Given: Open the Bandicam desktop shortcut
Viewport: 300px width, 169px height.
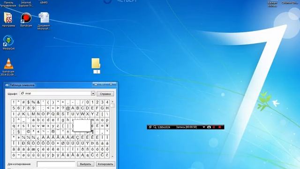Looking at the screenshot, I should tap(26, 20).
